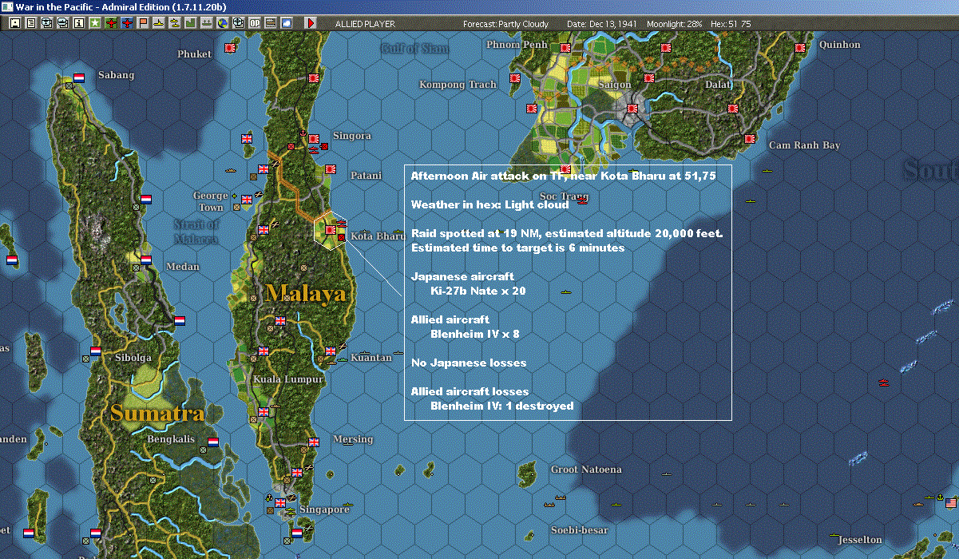The image size is (959, 559).
Task: Click the green factory industry icon
Action: tap(190, 23)
